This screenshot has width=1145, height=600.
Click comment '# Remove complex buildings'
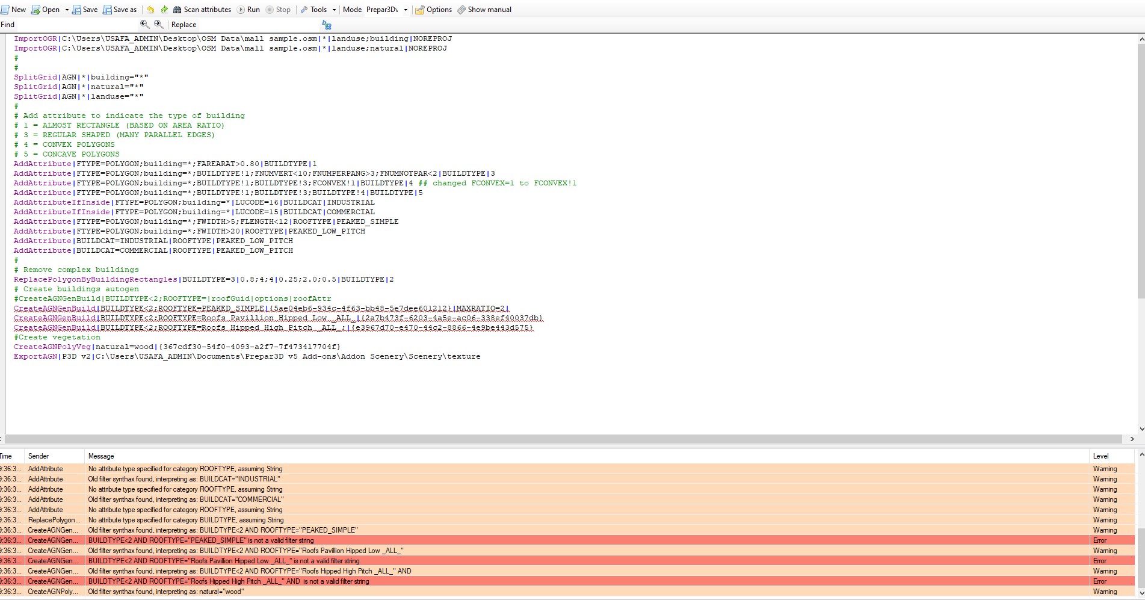coord(76,270)
